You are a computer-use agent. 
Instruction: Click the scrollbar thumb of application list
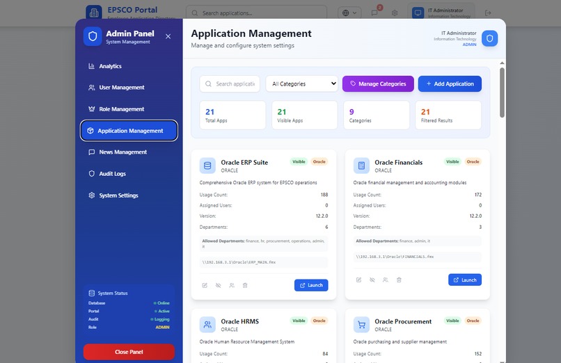pyautogui.click(x=502, y=92)
